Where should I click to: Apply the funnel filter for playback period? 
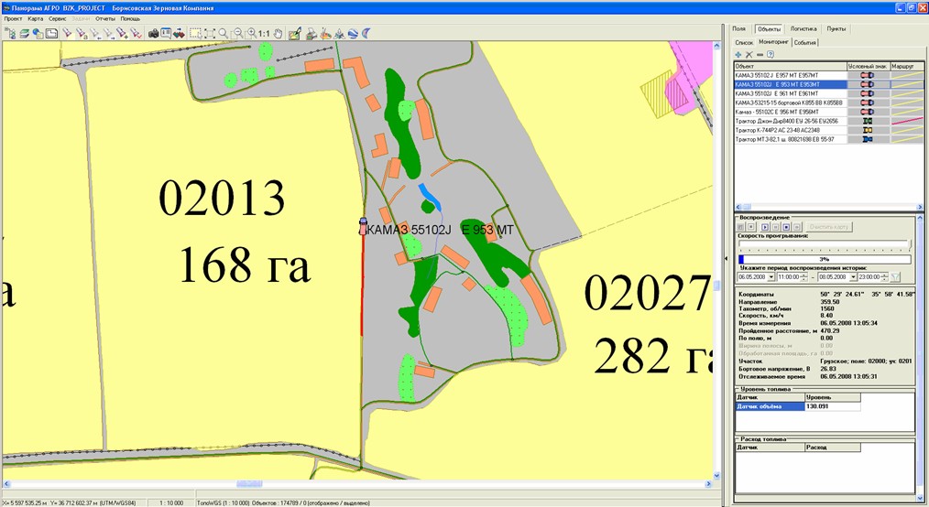click(896, 276)
